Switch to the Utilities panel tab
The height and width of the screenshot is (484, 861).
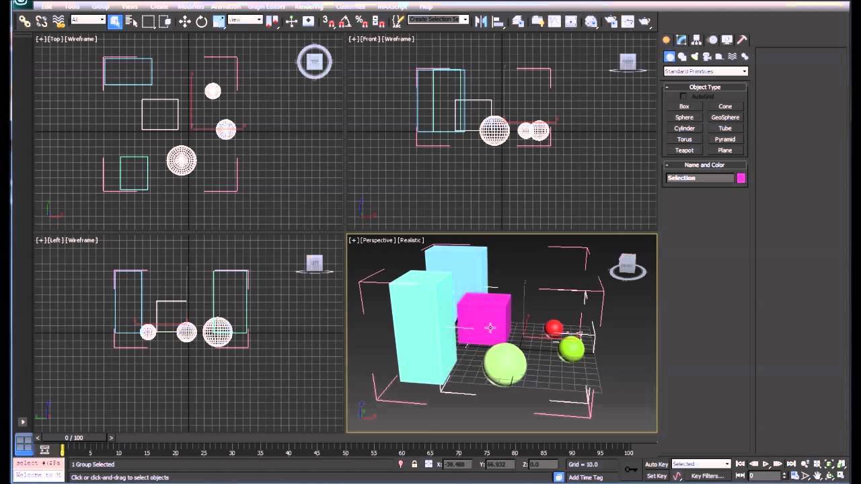tap(743, 40)
